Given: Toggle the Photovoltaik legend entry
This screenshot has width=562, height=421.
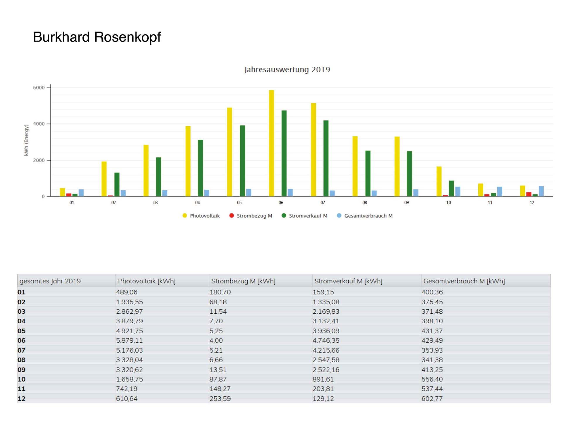Looking at the screenshot, I should pos(205,216).
